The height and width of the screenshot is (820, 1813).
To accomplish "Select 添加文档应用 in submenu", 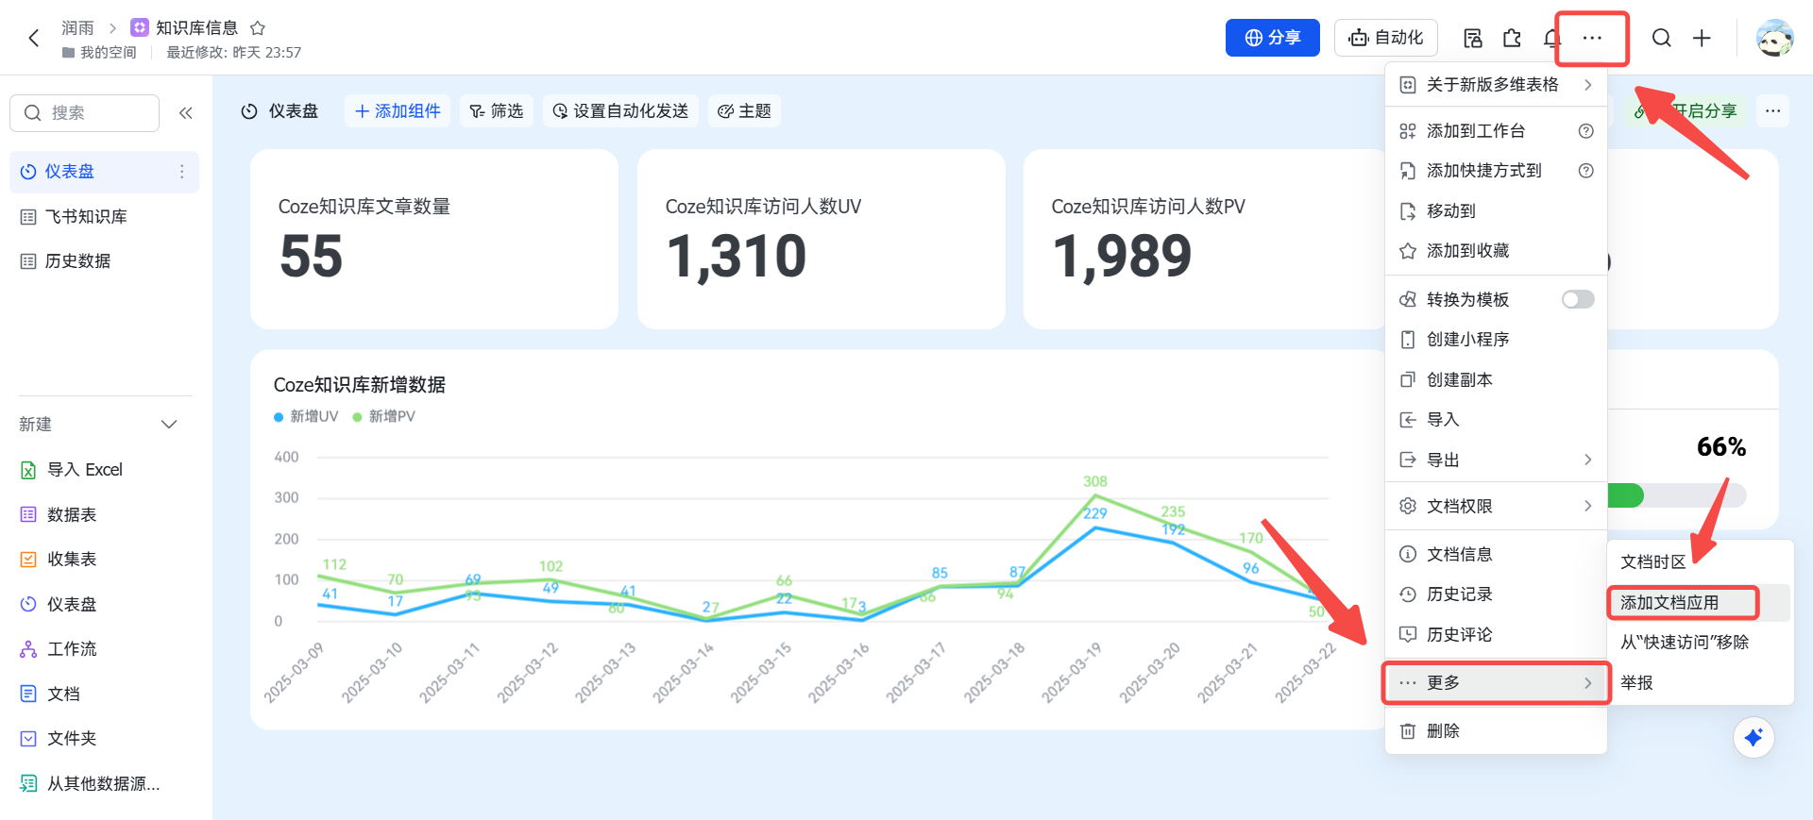I will point(1700,603).
